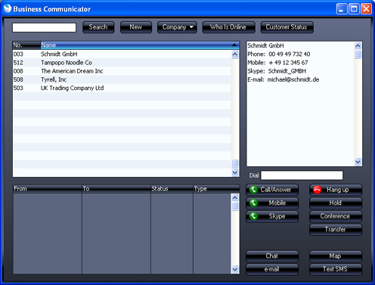
Task: Click the E-mail michael@schmidt.de line
Action: point(284,79)
